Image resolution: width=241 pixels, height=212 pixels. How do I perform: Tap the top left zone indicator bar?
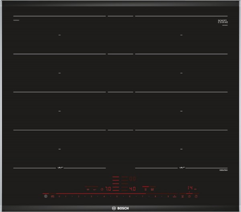coord(116,177)
